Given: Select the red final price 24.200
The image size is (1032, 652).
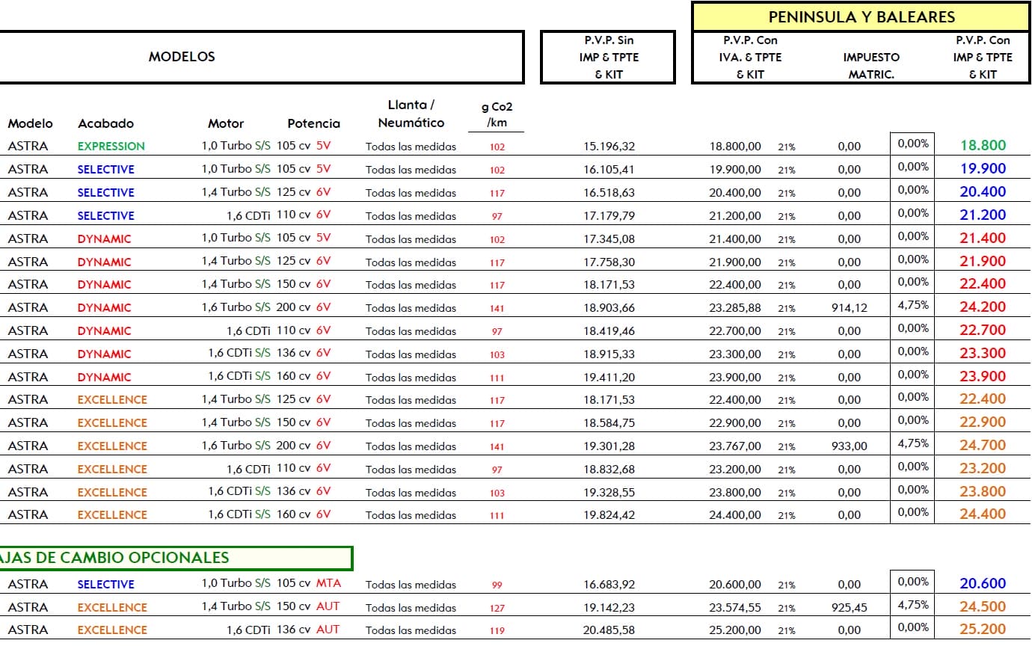Looking at the screenshot, I should point(983,307).
